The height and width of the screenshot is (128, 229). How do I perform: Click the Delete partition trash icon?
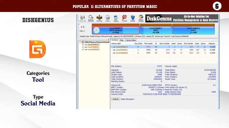tap(133, 18)
